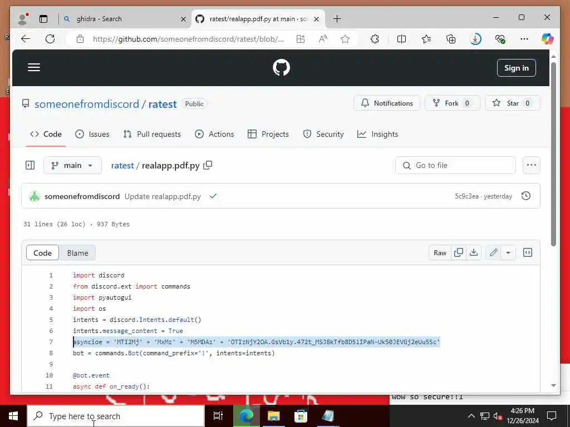Open a new browser tab
570x427 pixels.
[x=337, y=18]
